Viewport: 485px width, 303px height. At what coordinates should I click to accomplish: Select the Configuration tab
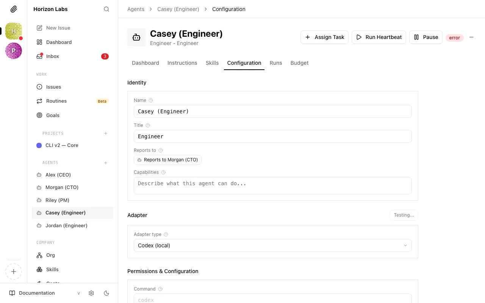click(244, 63)
